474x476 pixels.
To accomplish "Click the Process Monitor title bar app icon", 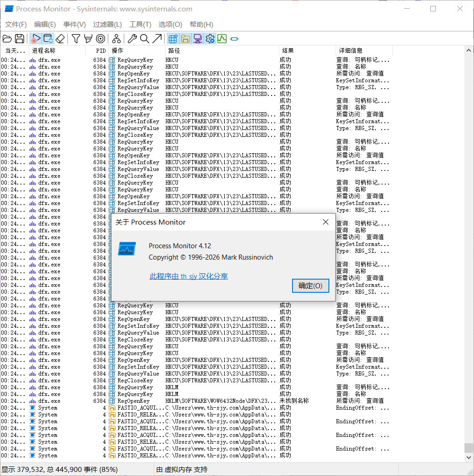I will (x=9, y=9).
